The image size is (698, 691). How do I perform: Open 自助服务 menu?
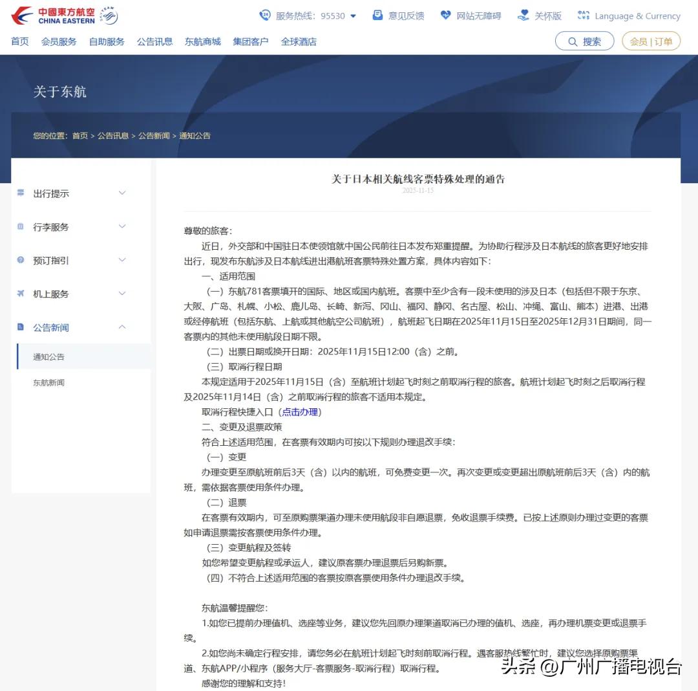coord(107,41)
